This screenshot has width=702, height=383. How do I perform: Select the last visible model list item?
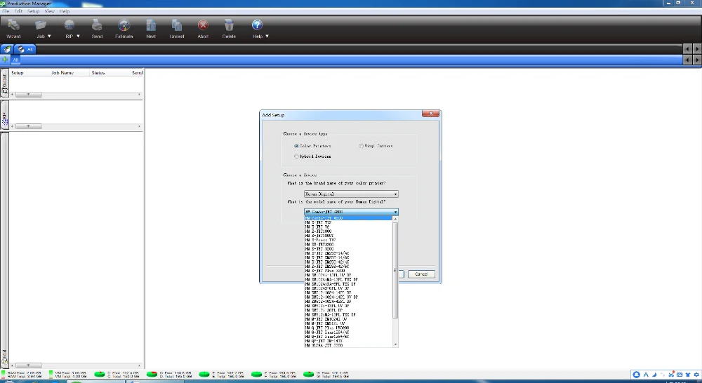click(348, 345)
